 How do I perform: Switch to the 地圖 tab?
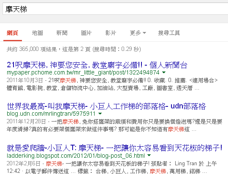(38, 33)
